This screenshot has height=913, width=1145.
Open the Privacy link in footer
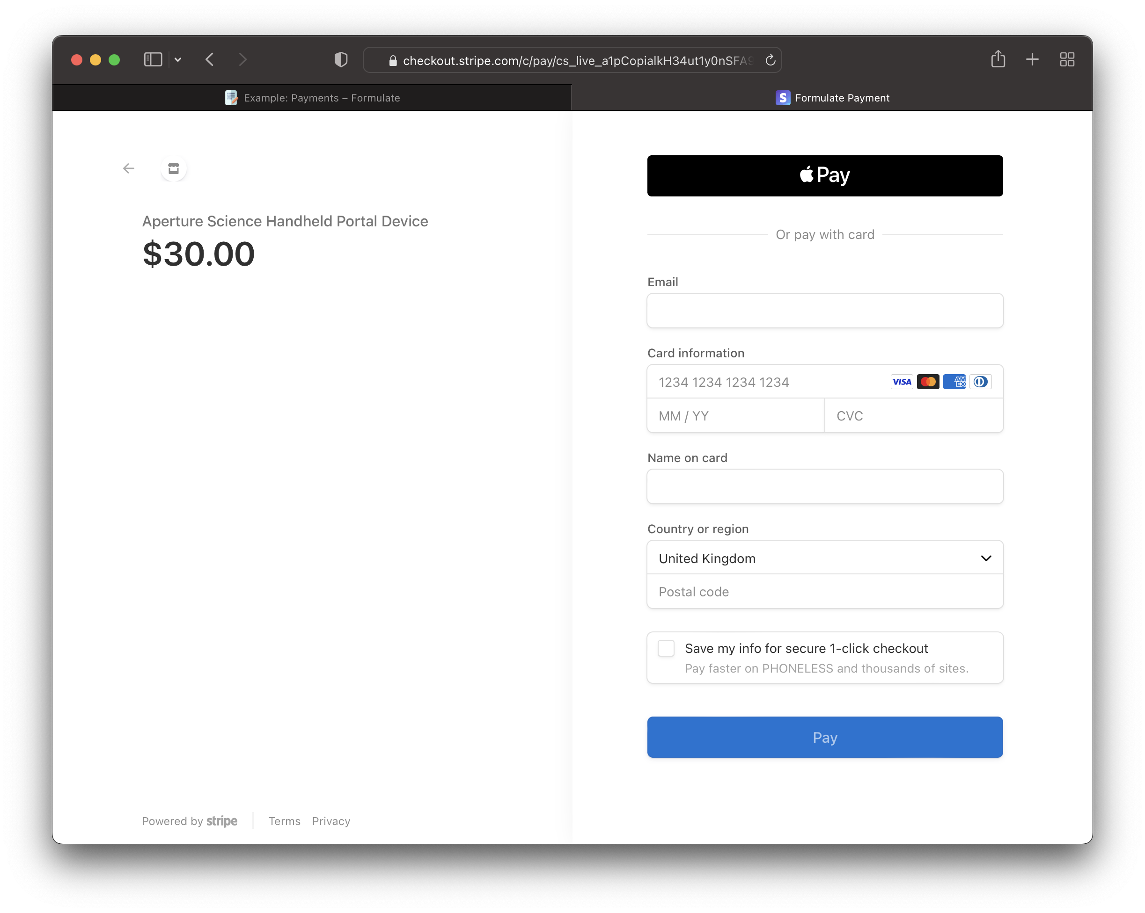point(331,821)
